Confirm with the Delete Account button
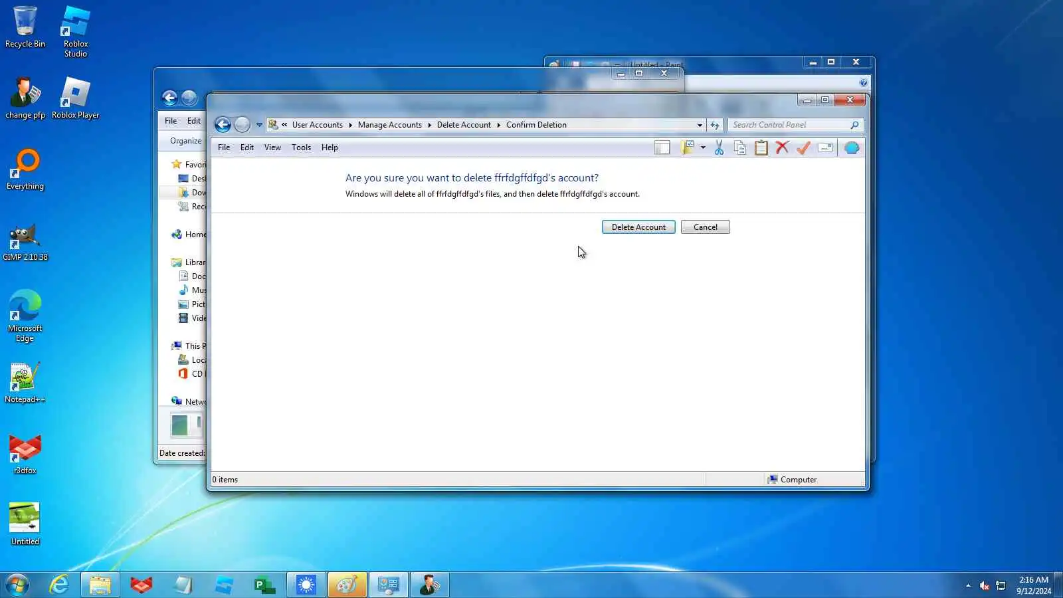The width and height of the screenshot is (1063, 598). tap(638, 227)
